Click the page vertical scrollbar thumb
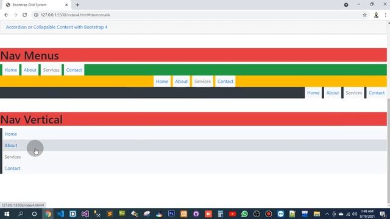Image resolution: width=390 pixels, height=219 pixels. [x=389, y=151]
